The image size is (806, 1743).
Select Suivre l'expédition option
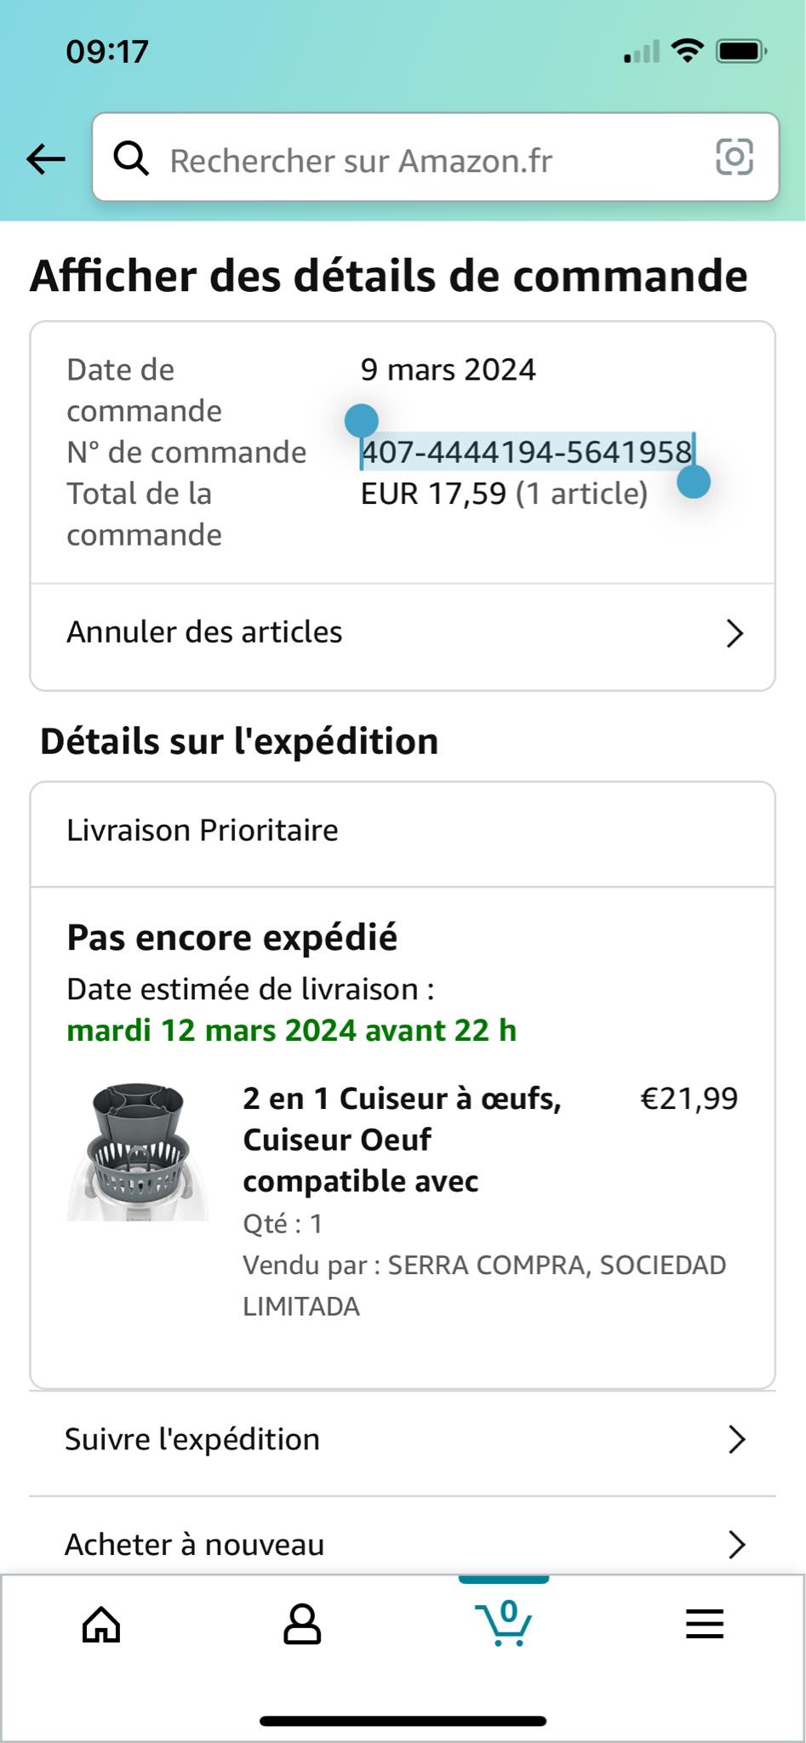[x=192, y=1439]
